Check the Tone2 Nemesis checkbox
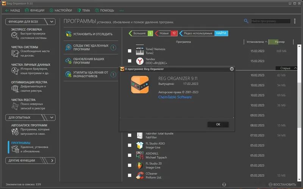 tap(130, 51)
